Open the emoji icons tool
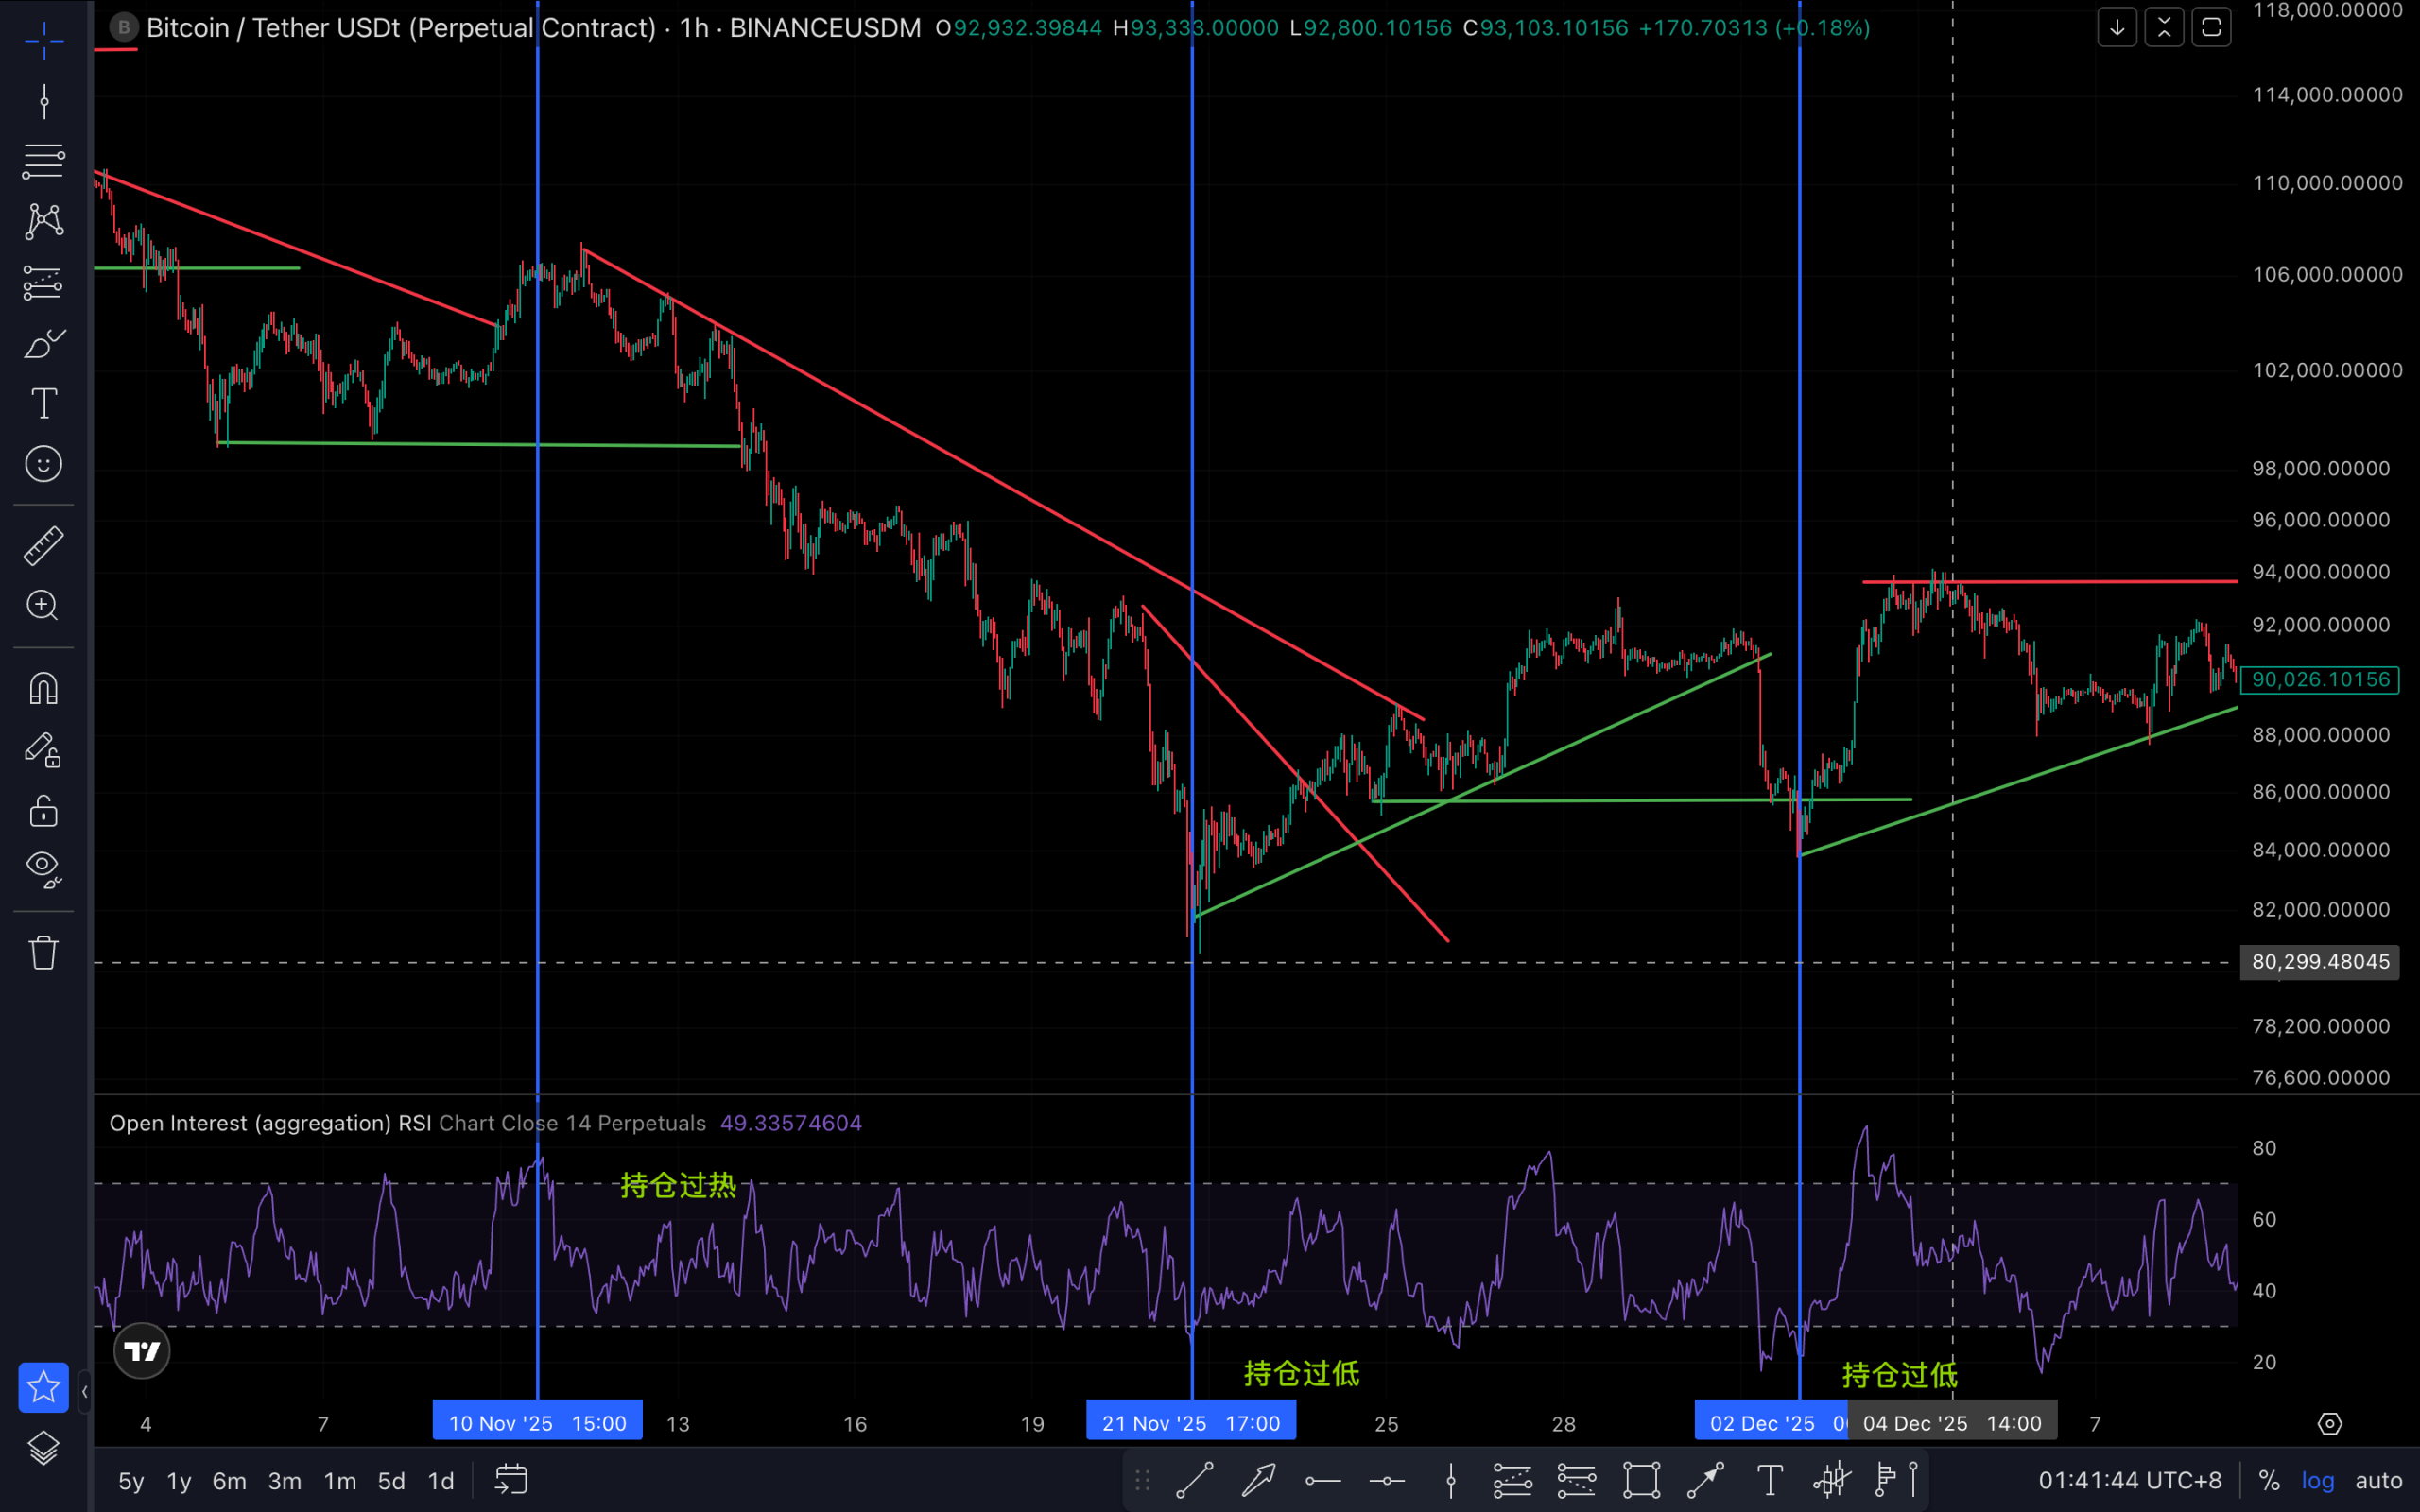The width and height of the screenshot is (2420, 1512). [x=43, y=464]
